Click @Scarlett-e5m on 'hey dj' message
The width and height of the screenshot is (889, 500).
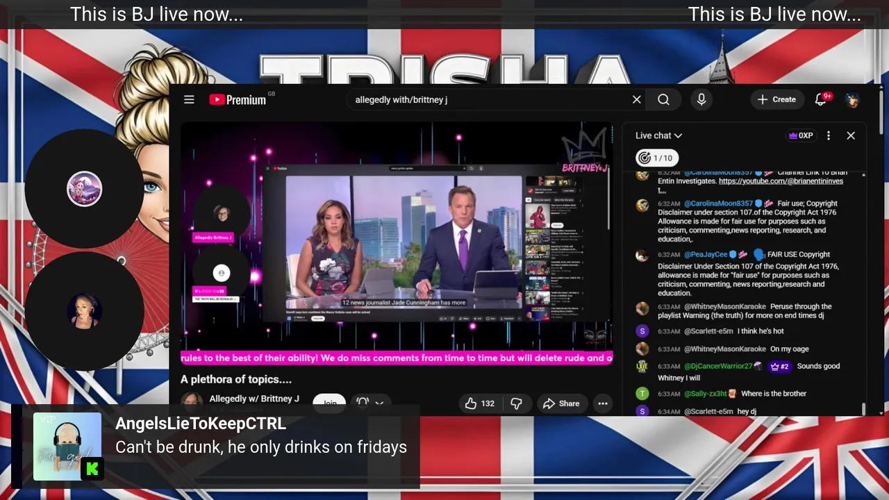click(x=708, y=411)
